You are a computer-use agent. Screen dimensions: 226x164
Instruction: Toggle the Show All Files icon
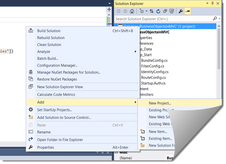[172, 11]
